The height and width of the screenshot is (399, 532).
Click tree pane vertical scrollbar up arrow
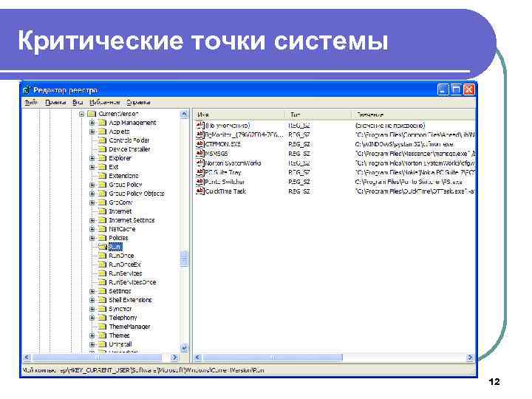tap(184, 114)
